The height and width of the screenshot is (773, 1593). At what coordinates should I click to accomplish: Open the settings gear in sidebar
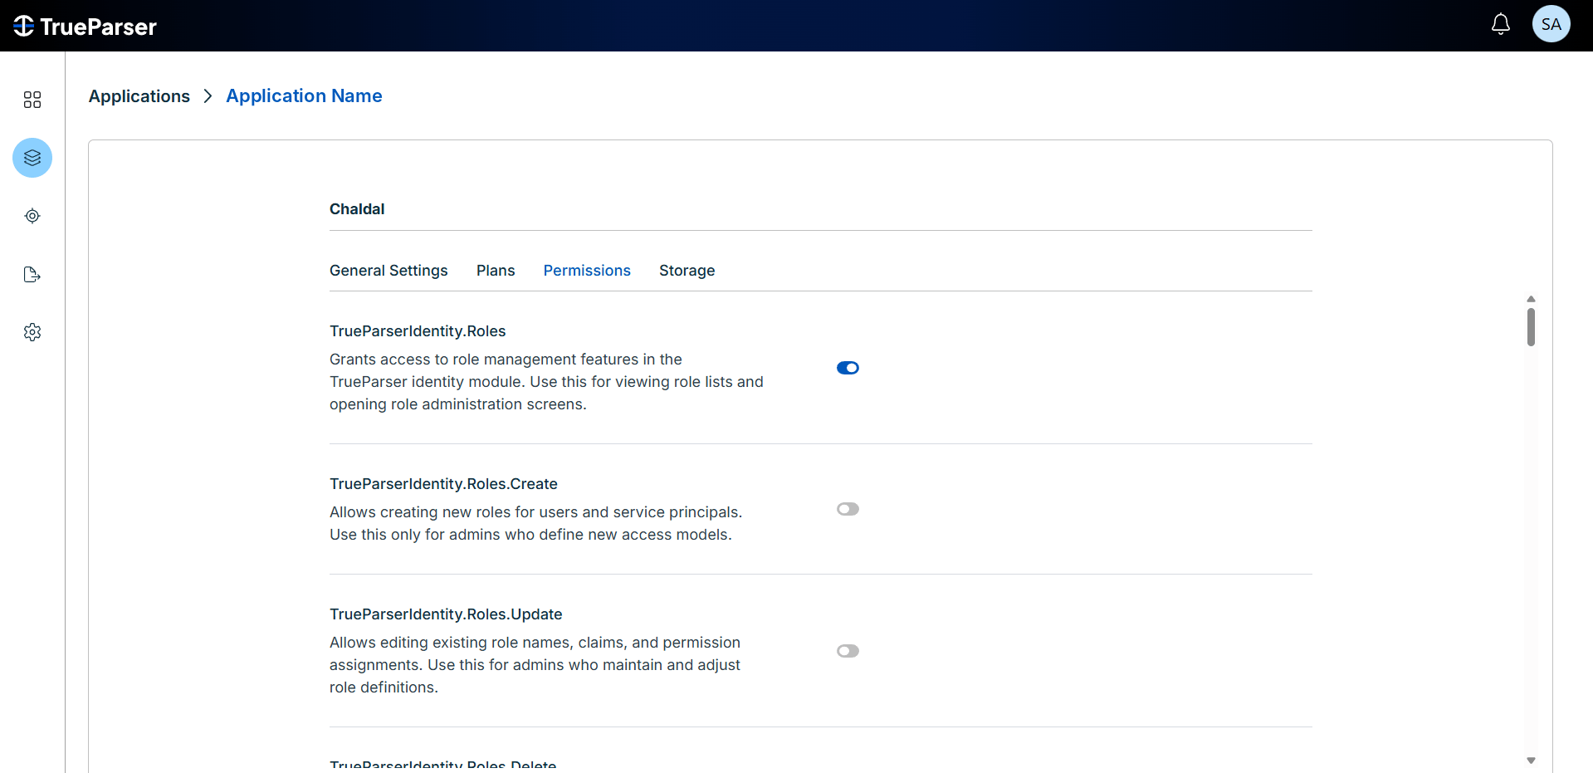[x=32, y=332]
